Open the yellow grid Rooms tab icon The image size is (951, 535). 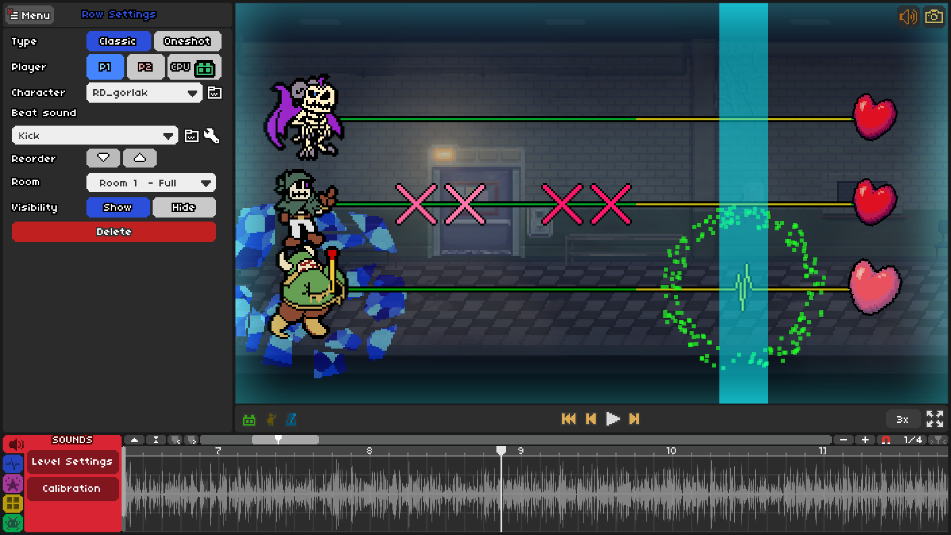pos(13,503)
